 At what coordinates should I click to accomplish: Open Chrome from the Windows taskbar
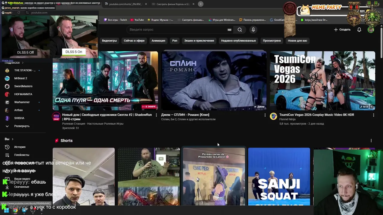(x=15, y=210)
